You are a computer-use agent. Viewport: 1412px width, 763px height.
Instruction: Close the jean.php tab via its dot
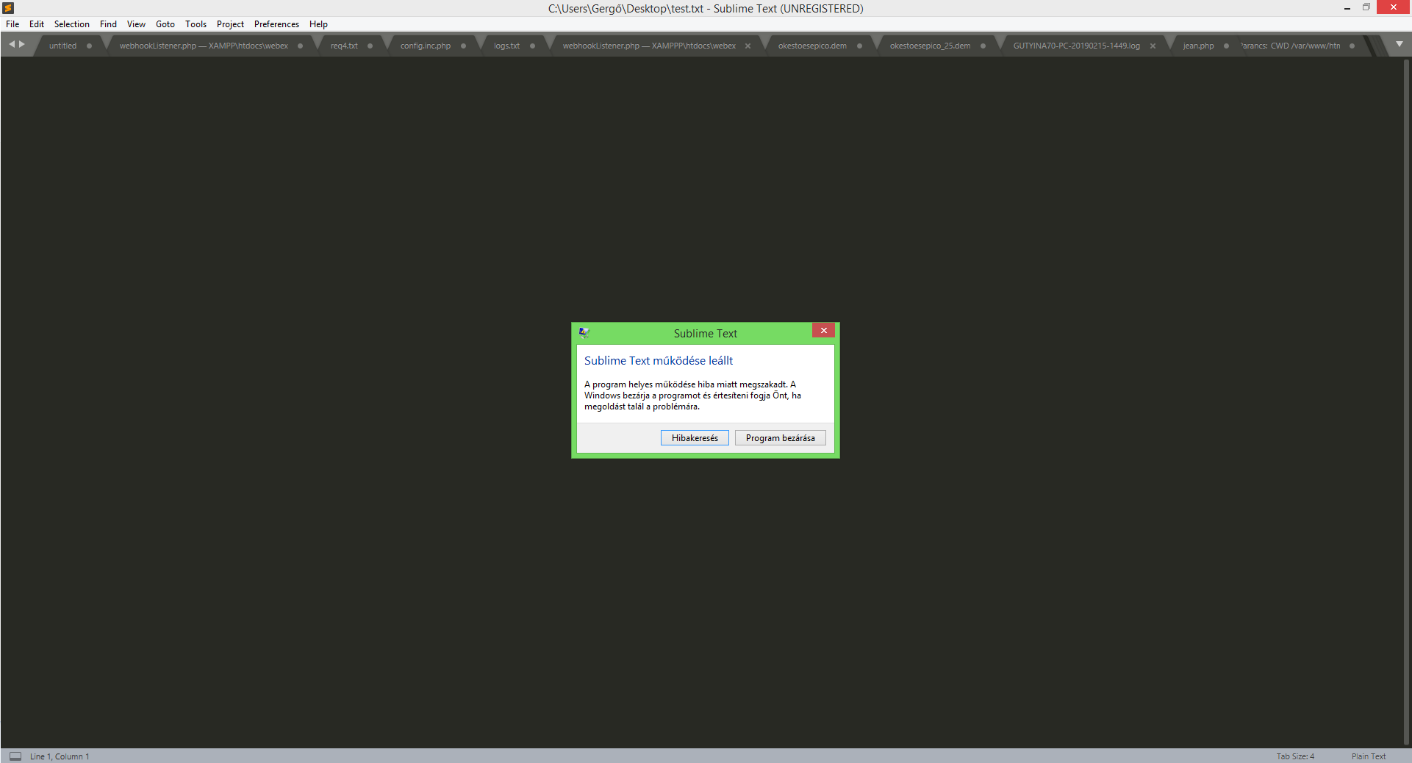tap(1226, 46)
